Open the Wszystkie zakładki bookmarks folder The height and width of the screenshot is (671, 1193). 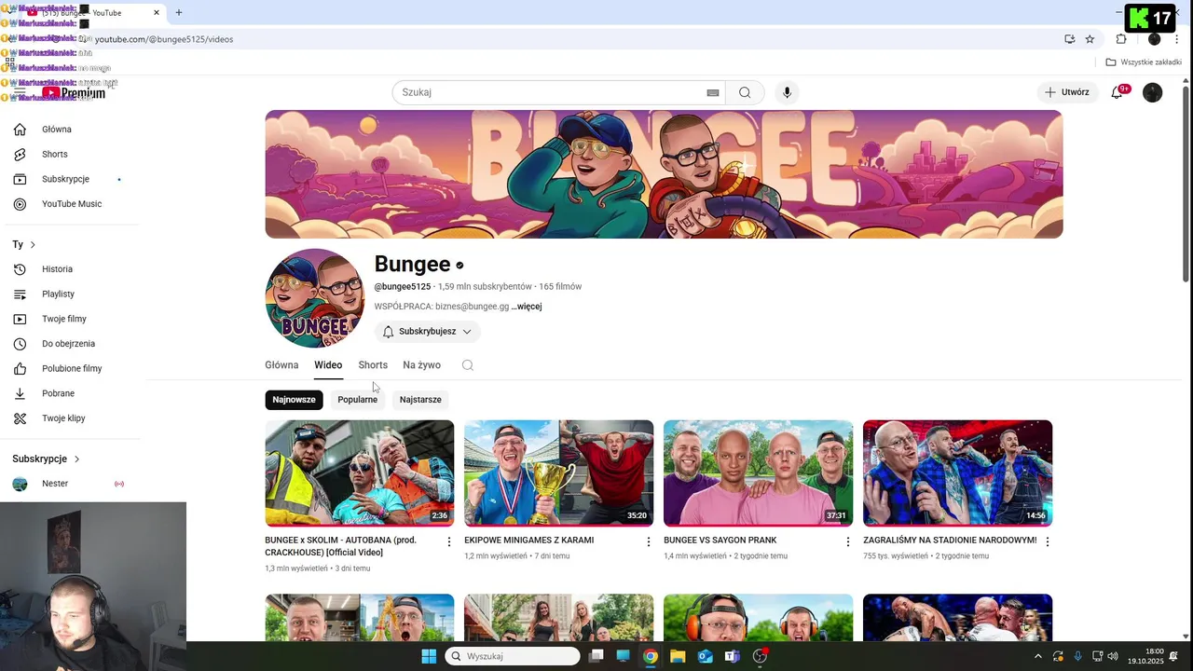[1144, 62]
